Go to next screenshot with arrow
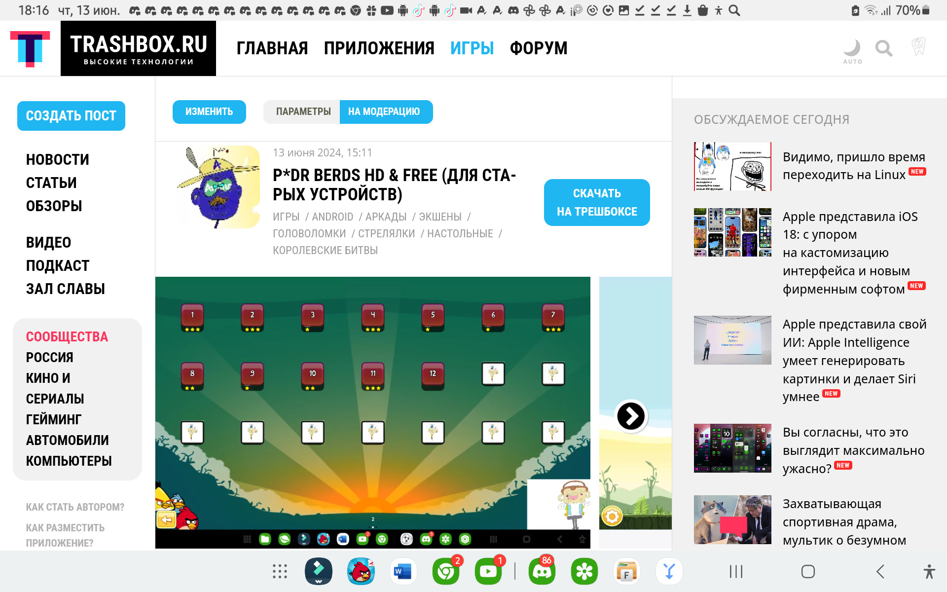The height and width of the screenshot is (592, 947). coord(631,416)
